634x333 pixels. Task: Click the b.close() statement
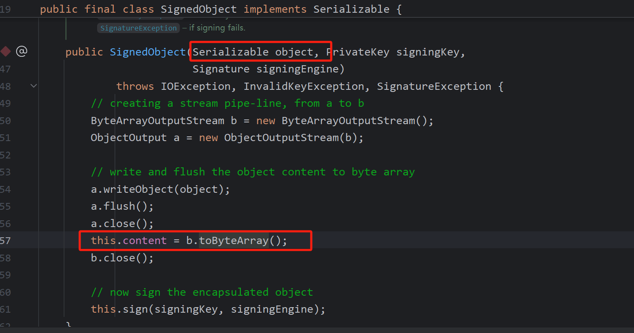tap(122, 258)
